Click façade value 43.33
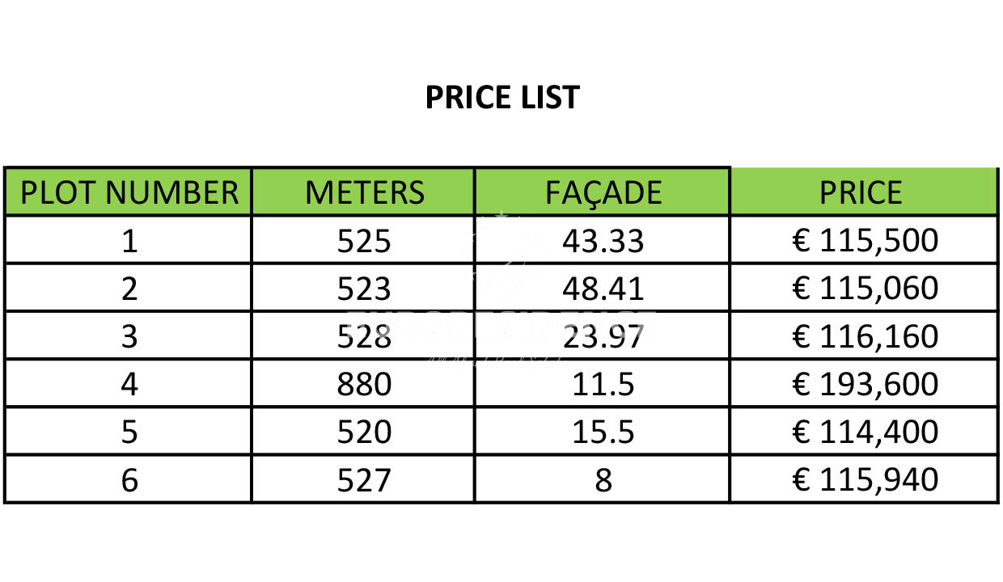 point(603,240)
